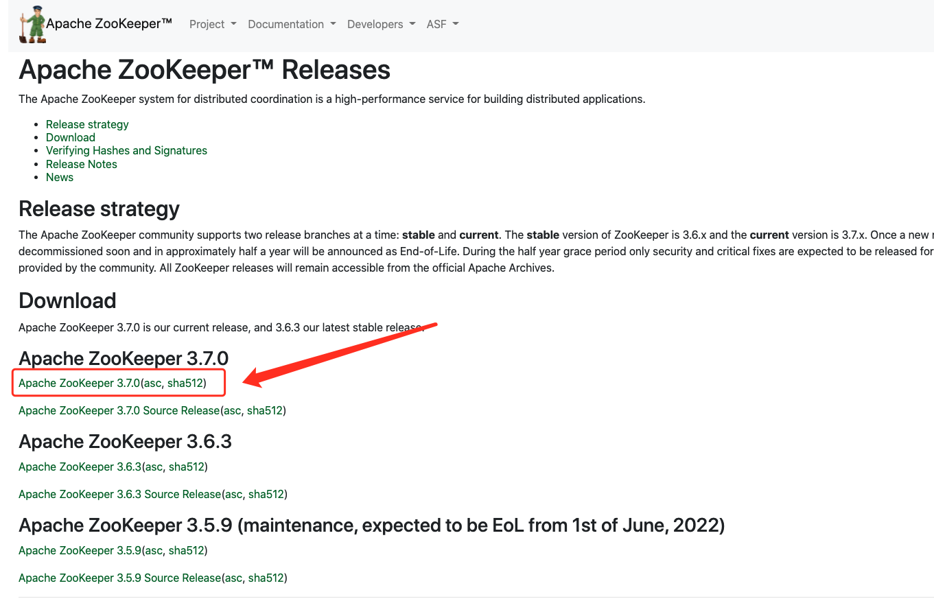Open sha512 hash for ZooKeeper 3.7.0 binary

185,383
